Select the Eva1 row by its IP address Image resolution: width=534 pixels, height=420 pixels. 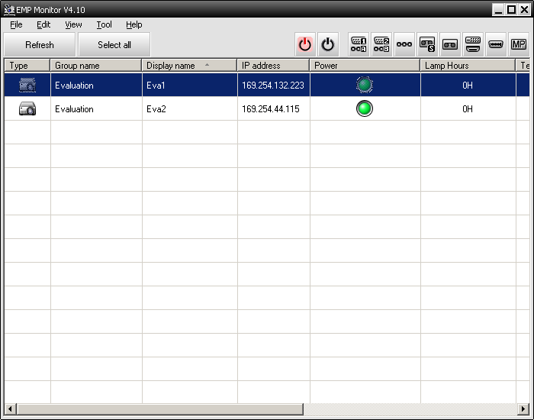click(x=272, y=86)
